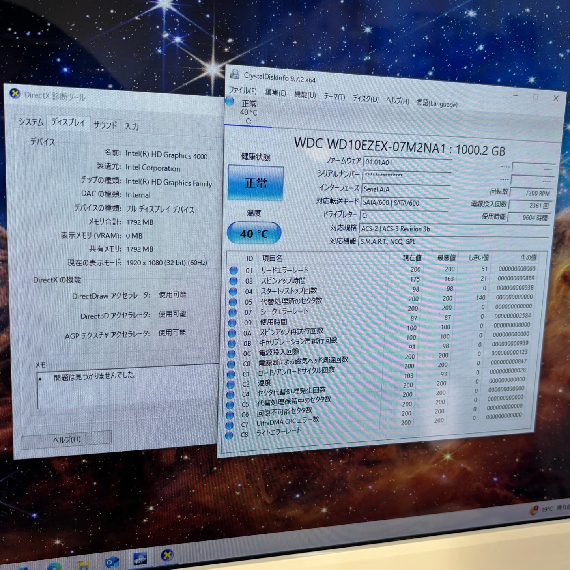Click status circle for ID 0B calibration retry
This screenshot has width=570, height=570.
[232, 344]
